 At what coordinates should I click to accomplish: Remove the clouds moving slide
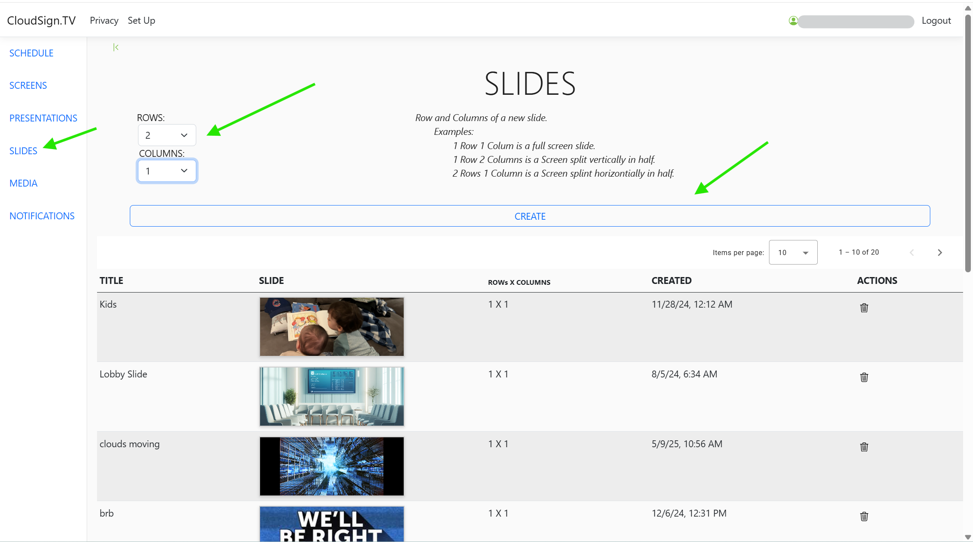point(864,447)
